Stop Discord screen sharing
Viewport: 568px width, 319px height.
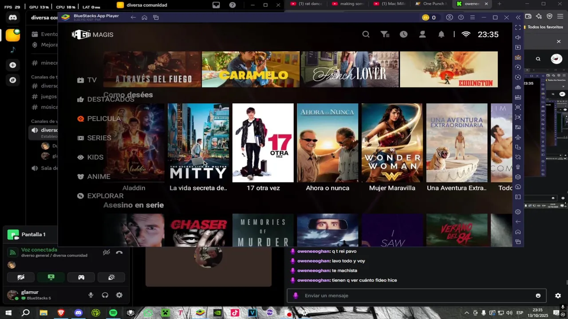51,277
